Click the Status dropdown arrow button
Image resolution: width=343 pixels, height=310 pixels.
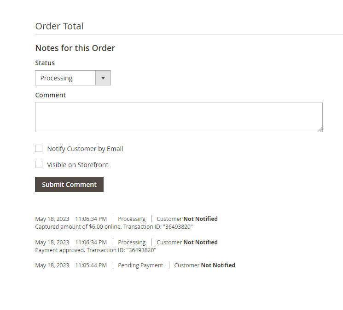point(103,78)
